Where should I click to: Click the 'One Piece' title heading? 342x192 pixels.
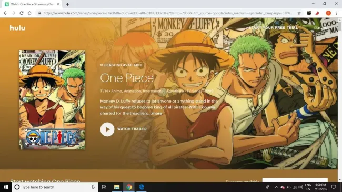[127, 78]
